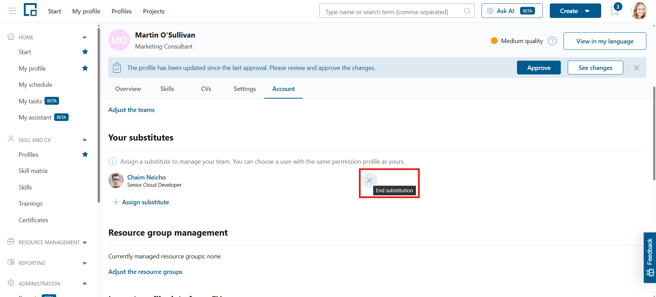
Task: Switch to the CVs tab
Action: (206, 89)
